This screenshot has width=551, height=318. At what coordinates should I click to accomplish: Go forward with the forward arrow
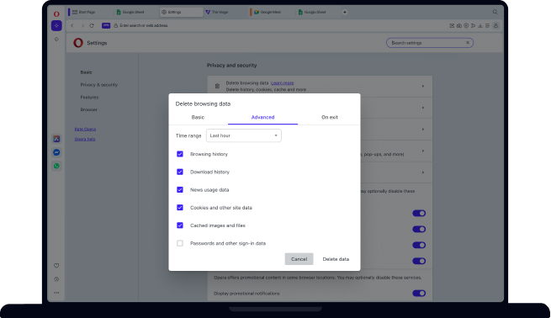pyautogui.click(x=82, y=25)
